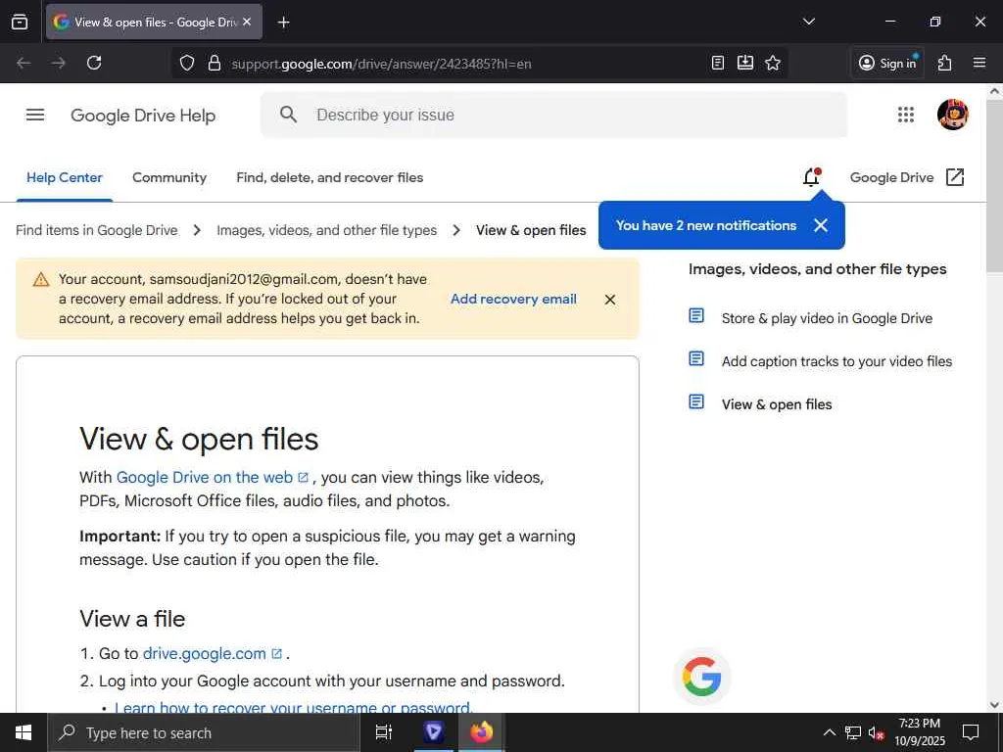Go to Images, videos, and other file types breadcrumb
Image resolution: width=1003 pixels, height=752 pixels.
(326, 230)
